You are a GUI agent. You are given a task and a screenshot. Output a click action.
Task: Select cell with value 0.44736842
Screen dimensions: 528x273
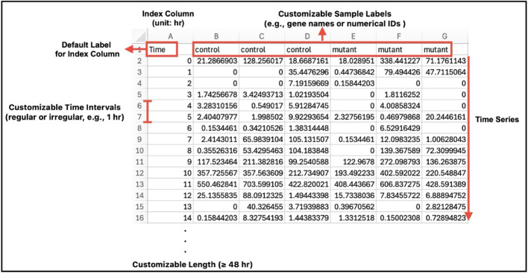tap(353, 72)
